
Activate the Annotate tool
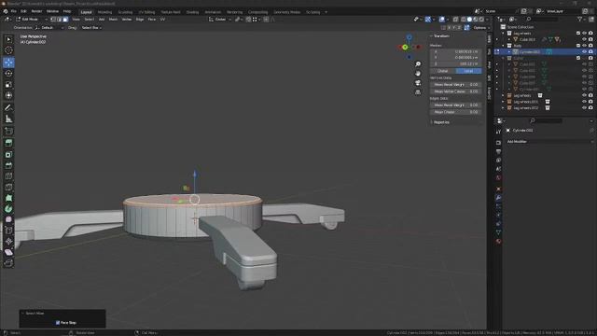[8, 108]
